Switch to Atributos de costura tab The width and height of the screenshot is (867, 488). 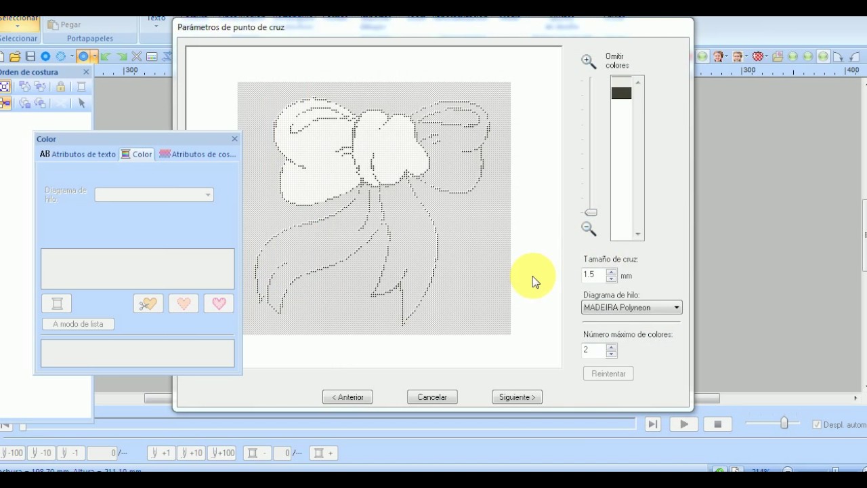click(x=198, y=154)
